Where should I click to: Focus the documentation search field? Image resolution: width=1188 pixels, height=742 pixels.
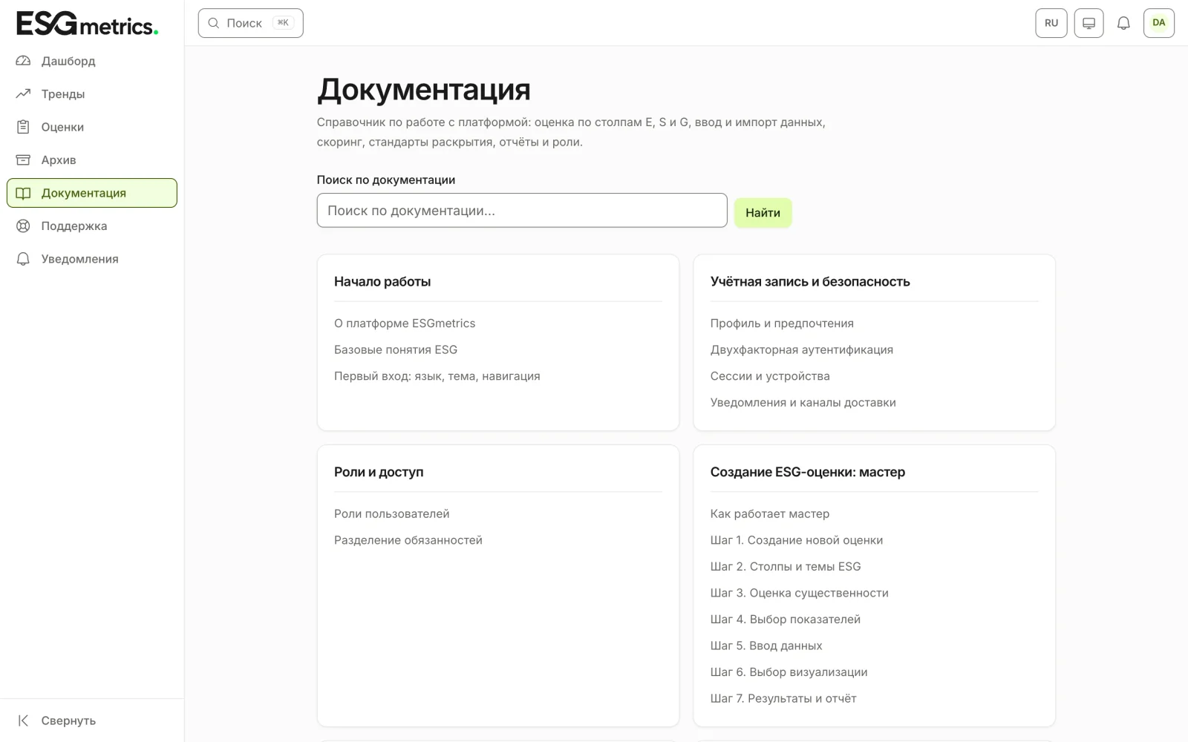(522, 210)
